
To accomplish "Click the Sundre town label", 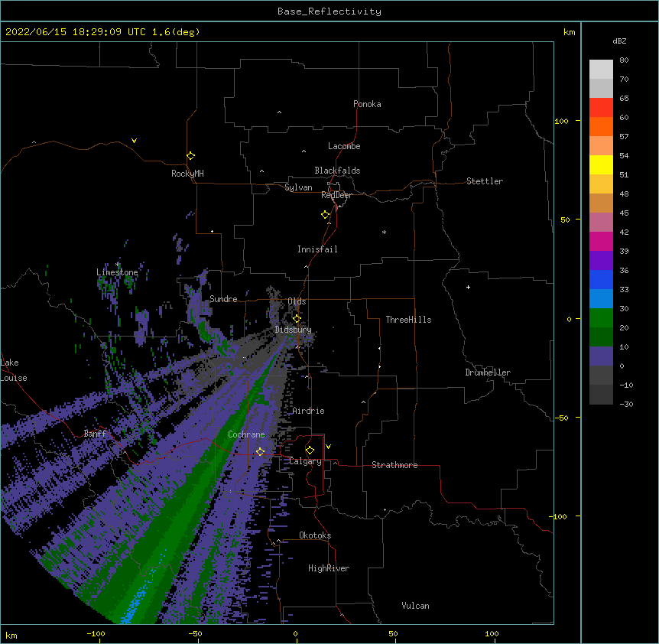I will [223, 299].
